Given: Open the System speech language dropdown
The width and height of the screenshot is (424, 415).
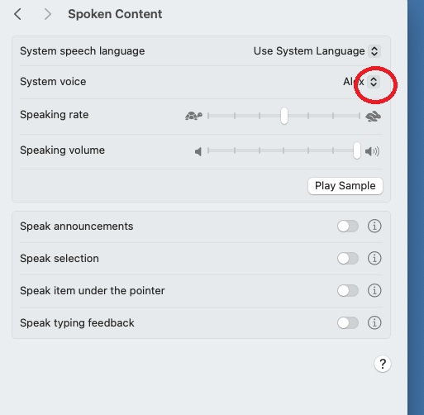Looking at the screenshot, I should click(317, 51).
